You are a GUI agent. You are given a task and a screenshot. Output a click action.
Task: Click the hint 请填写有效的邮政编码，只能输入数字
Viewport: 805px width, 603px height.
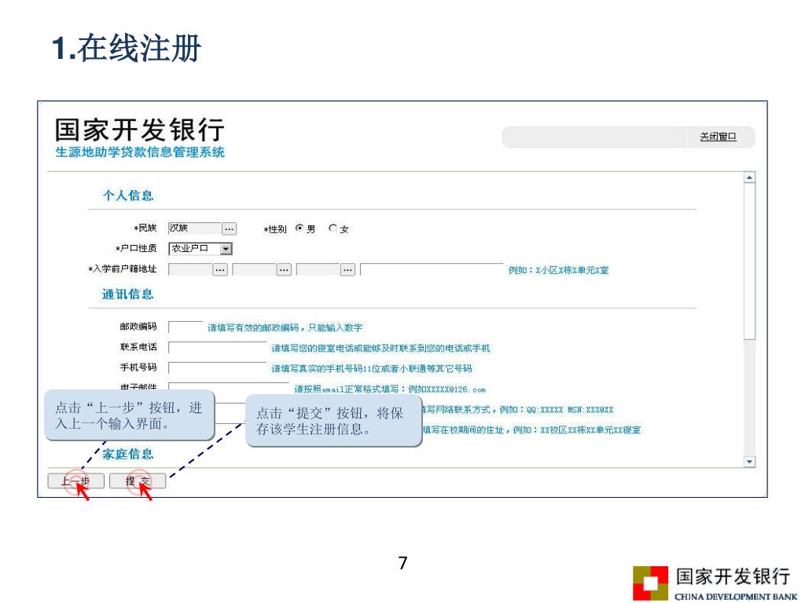tap(285, 327)
